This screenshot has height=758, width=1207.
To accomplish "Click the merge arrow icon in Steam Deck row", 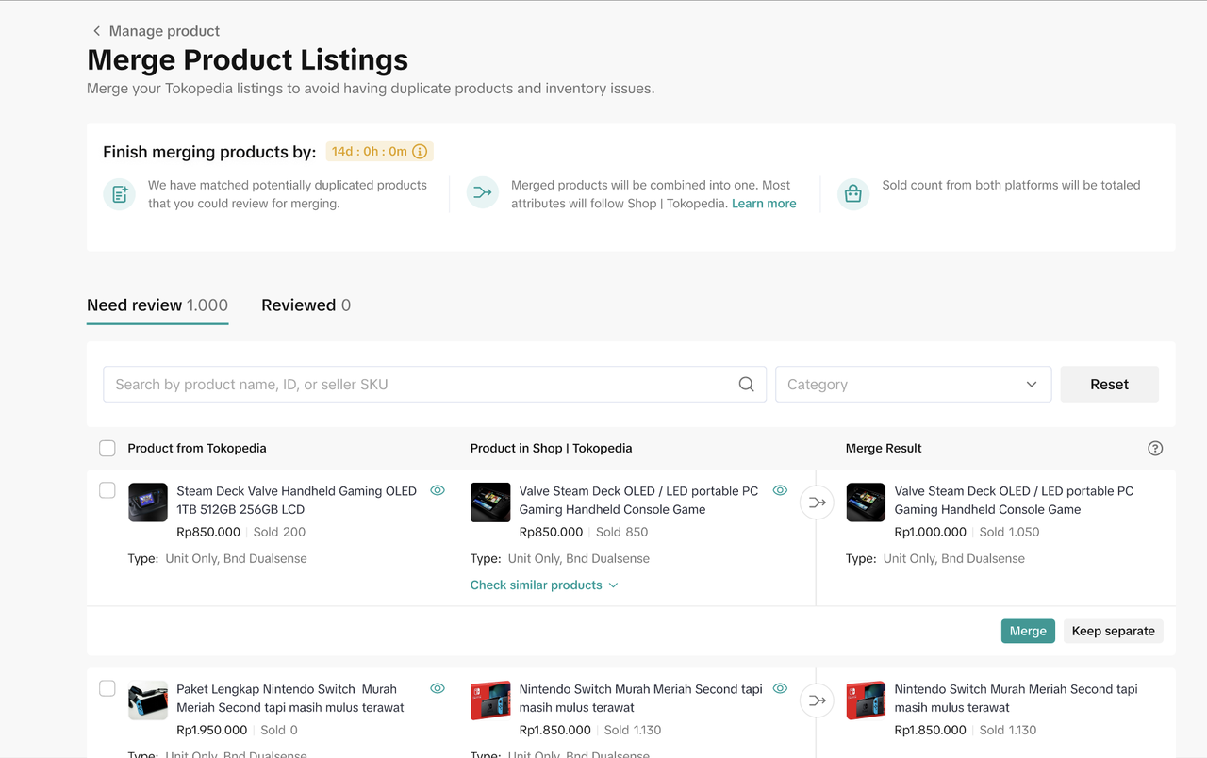I will coord(818,503).
